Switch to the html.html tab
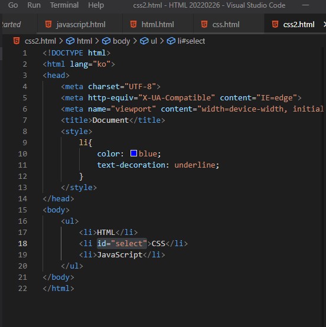The height and width of the screenshot is (327, 326). coord(158,24)
